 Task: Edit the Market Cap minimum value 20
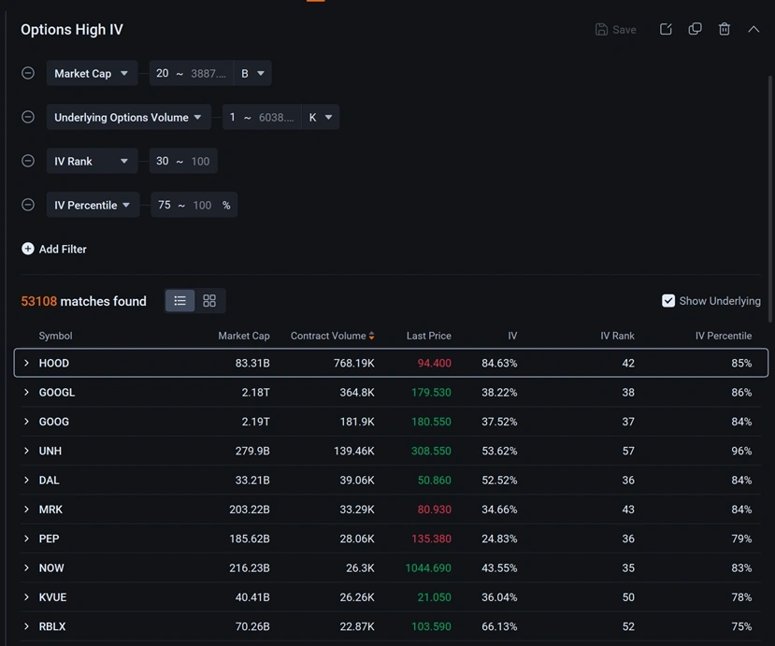pyautogui.click(x=162, y=73)
